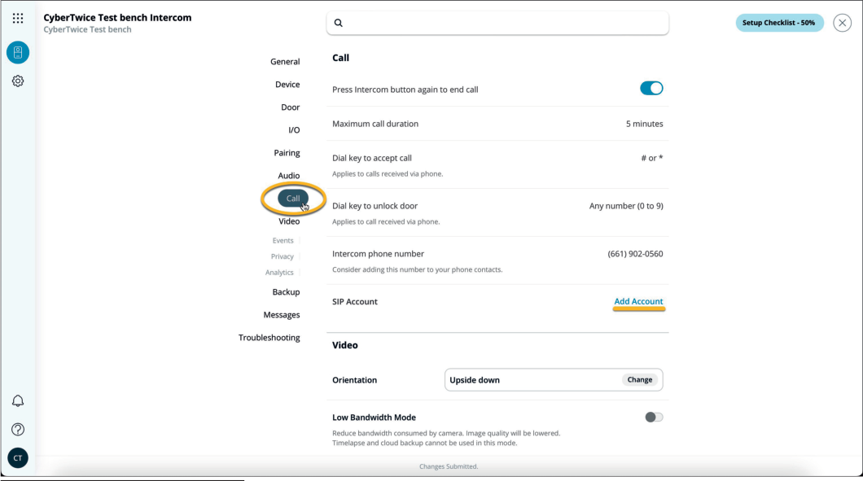Change the video orientation setting
This screenshot has width=863, height=481.
pos(639,379)
